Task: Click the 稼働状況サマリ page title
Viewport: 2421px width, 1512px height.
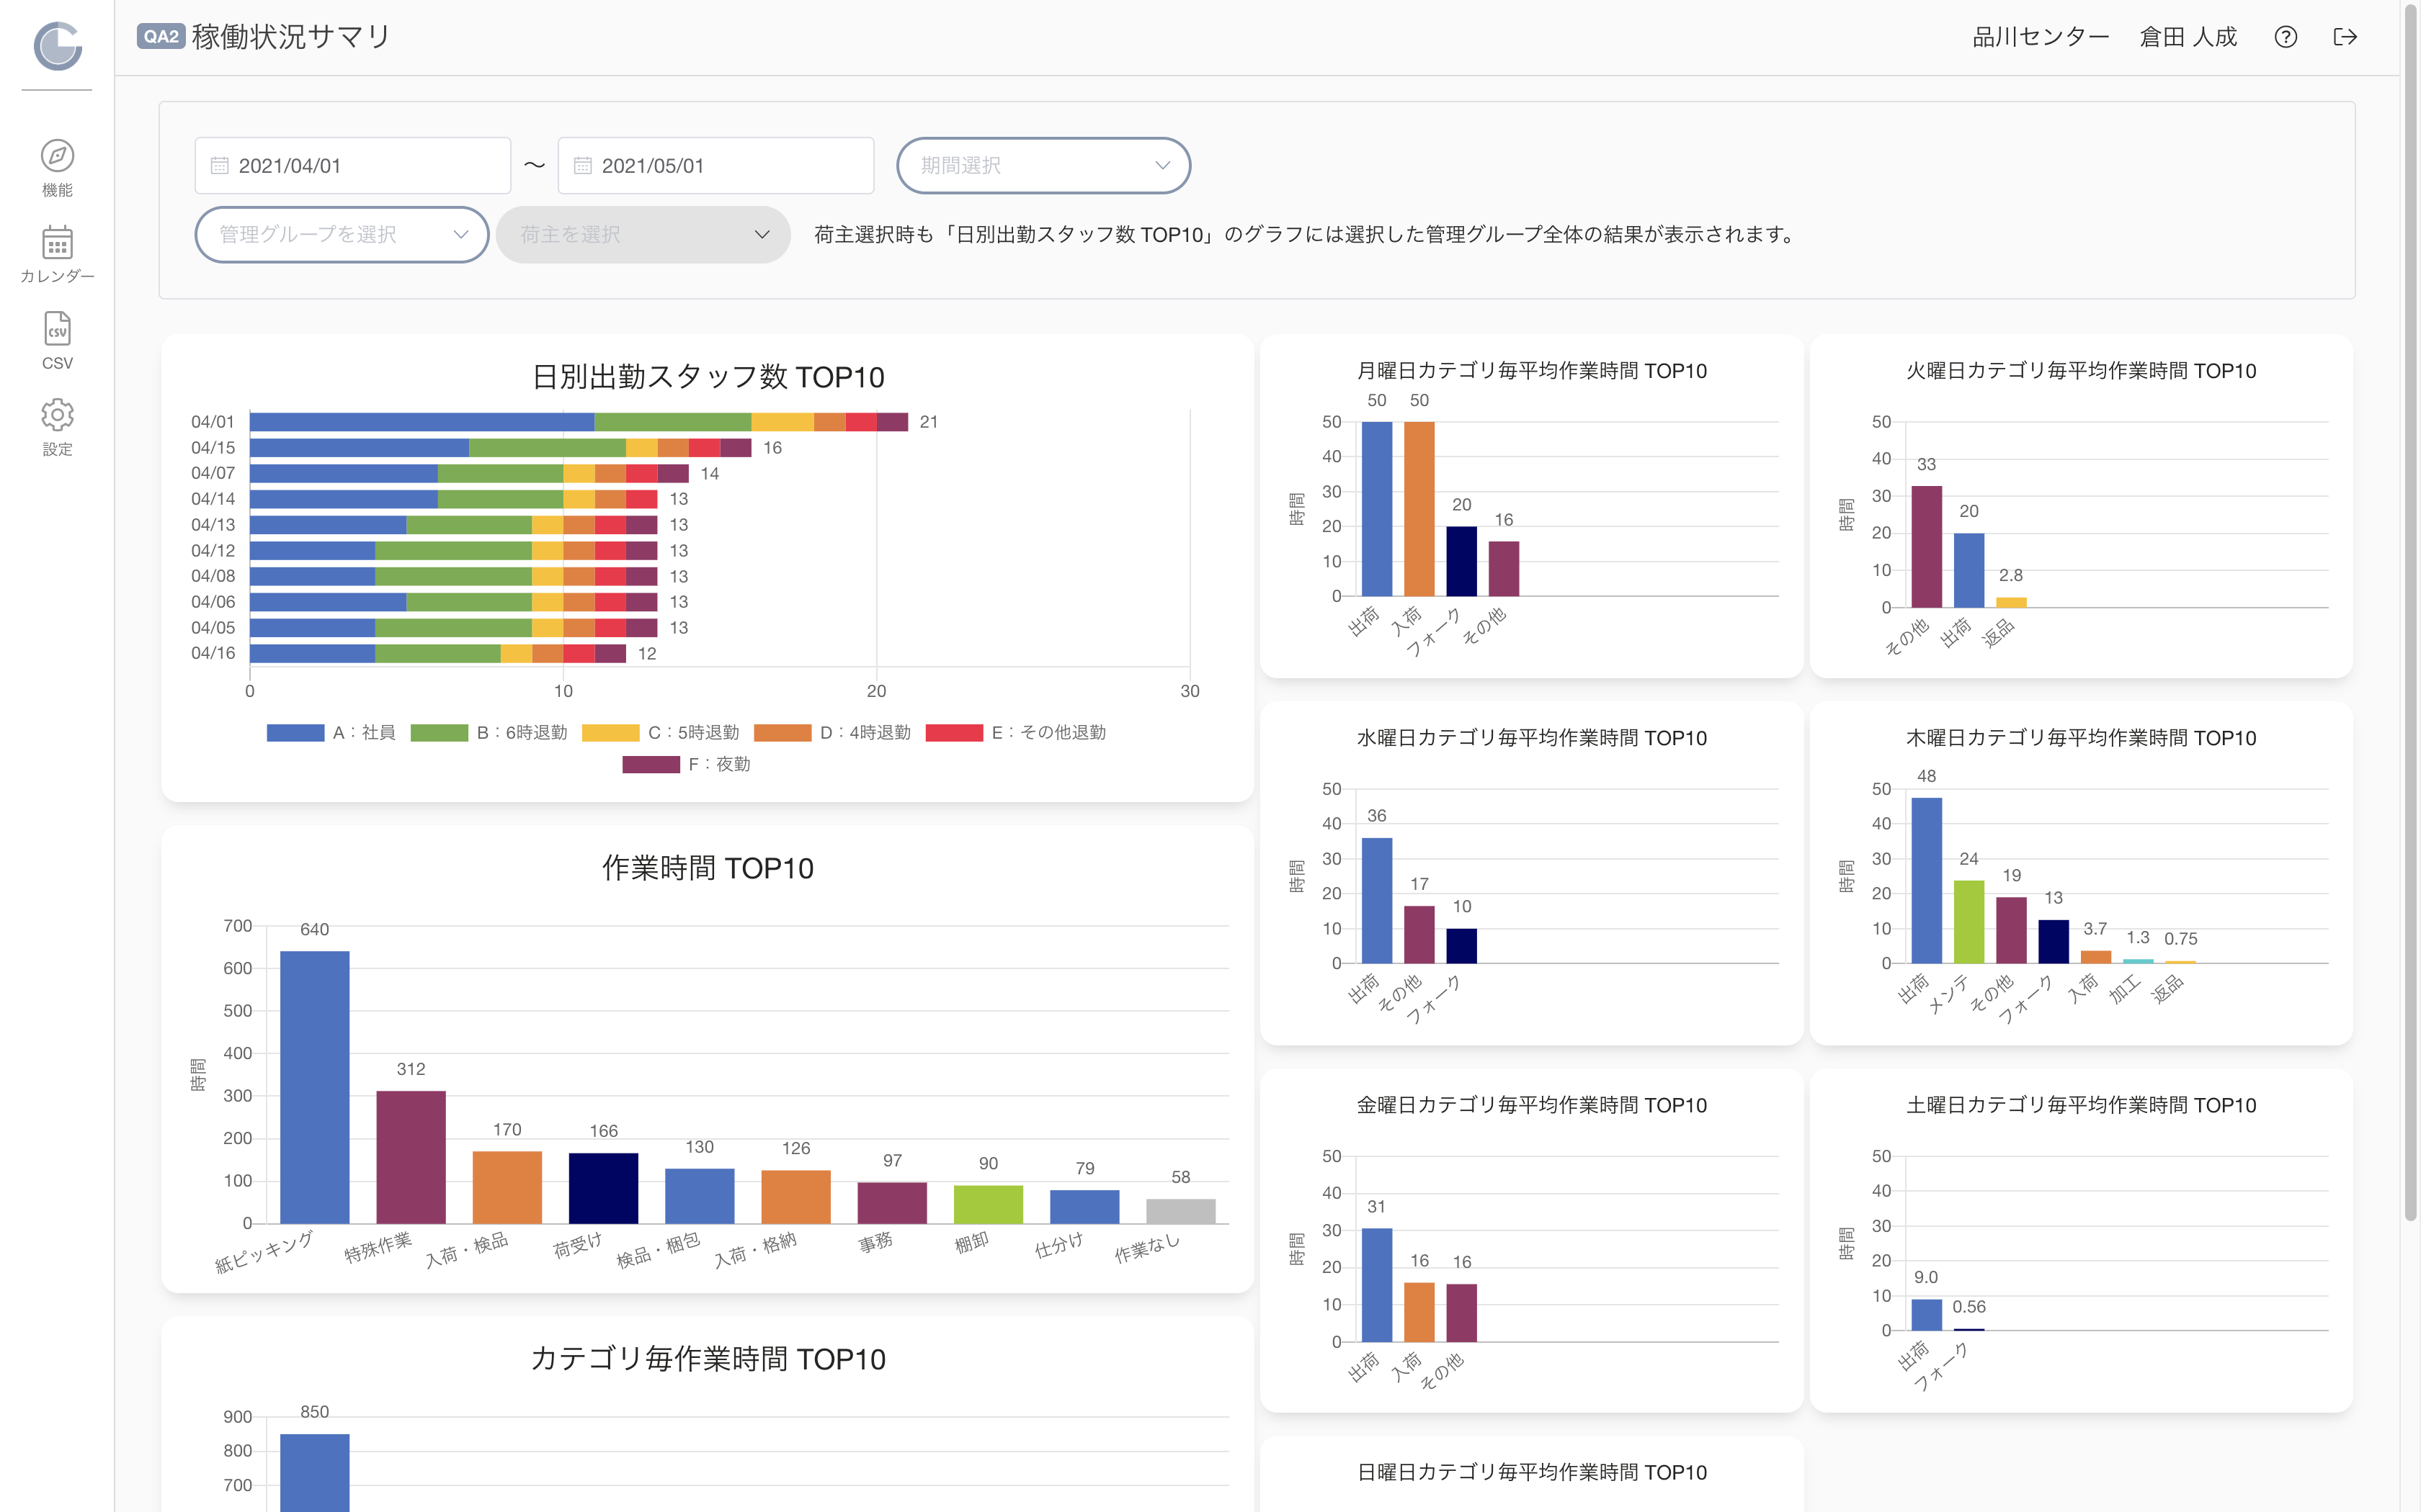Action: [291, 37]
